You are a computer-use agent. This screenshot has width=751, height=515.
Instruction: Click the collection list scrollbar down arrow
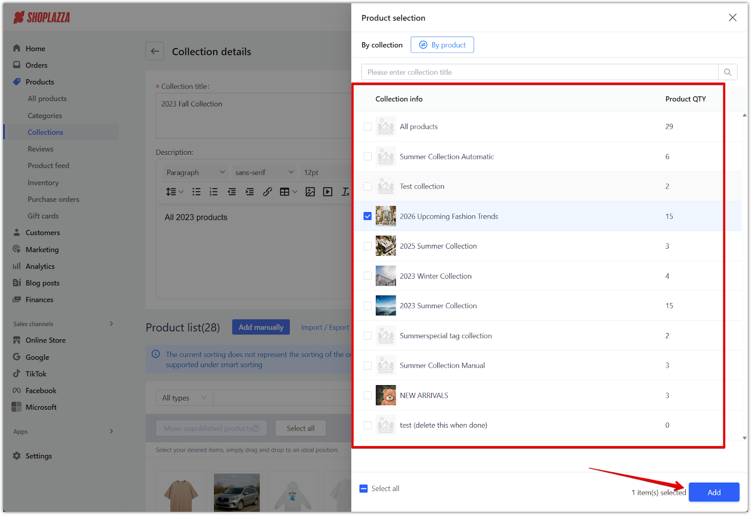click(x=744, y=438)
